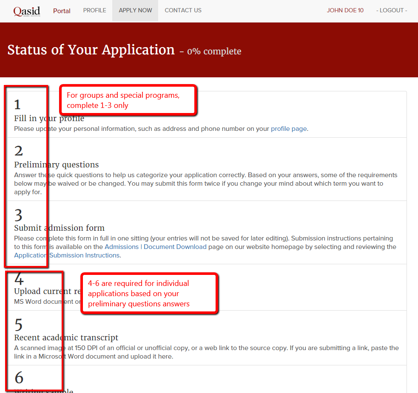
Task: Select the 'Preliminary questions' heading
Action: (x=56, y=165)
